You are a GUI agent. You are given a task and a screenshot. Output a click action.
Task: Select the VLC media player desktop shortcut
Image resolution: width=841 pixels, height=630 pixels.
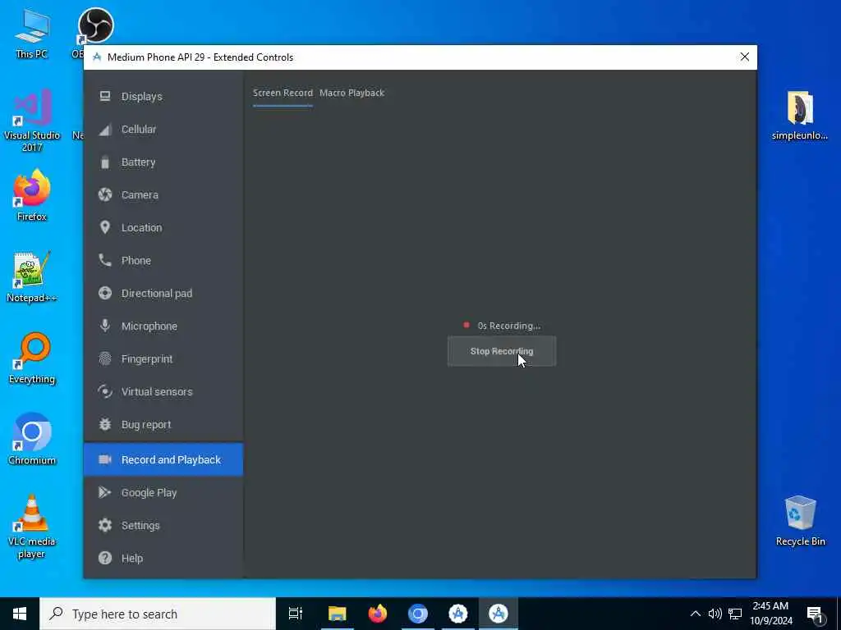[32, 526]
